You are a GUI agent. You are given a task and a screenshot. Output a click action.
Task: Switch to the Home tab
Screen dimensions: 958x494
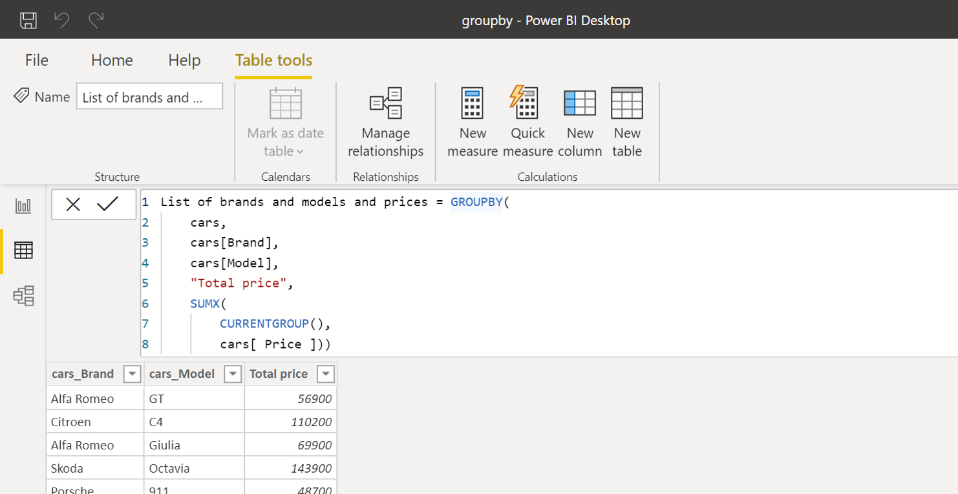click(112, 60)
